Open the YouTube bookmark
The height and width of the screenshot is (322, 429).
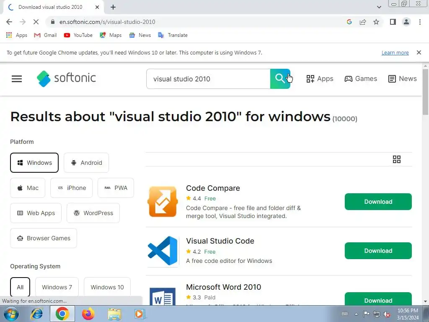click(78, 35)
